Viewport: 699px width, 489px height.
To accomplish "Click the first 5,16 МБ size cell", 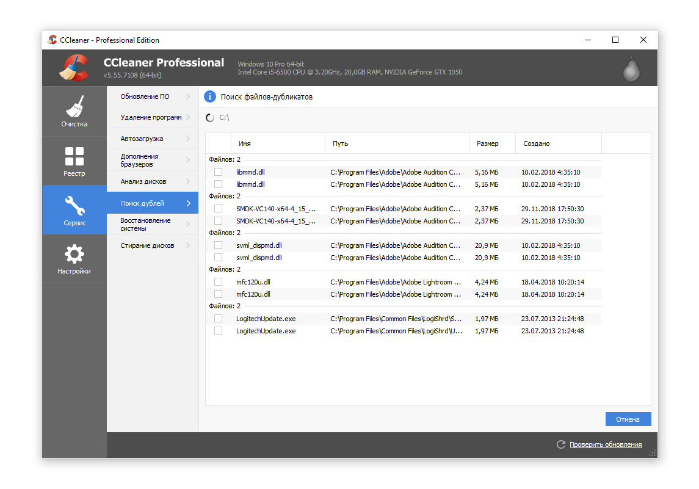I will 487,172.
